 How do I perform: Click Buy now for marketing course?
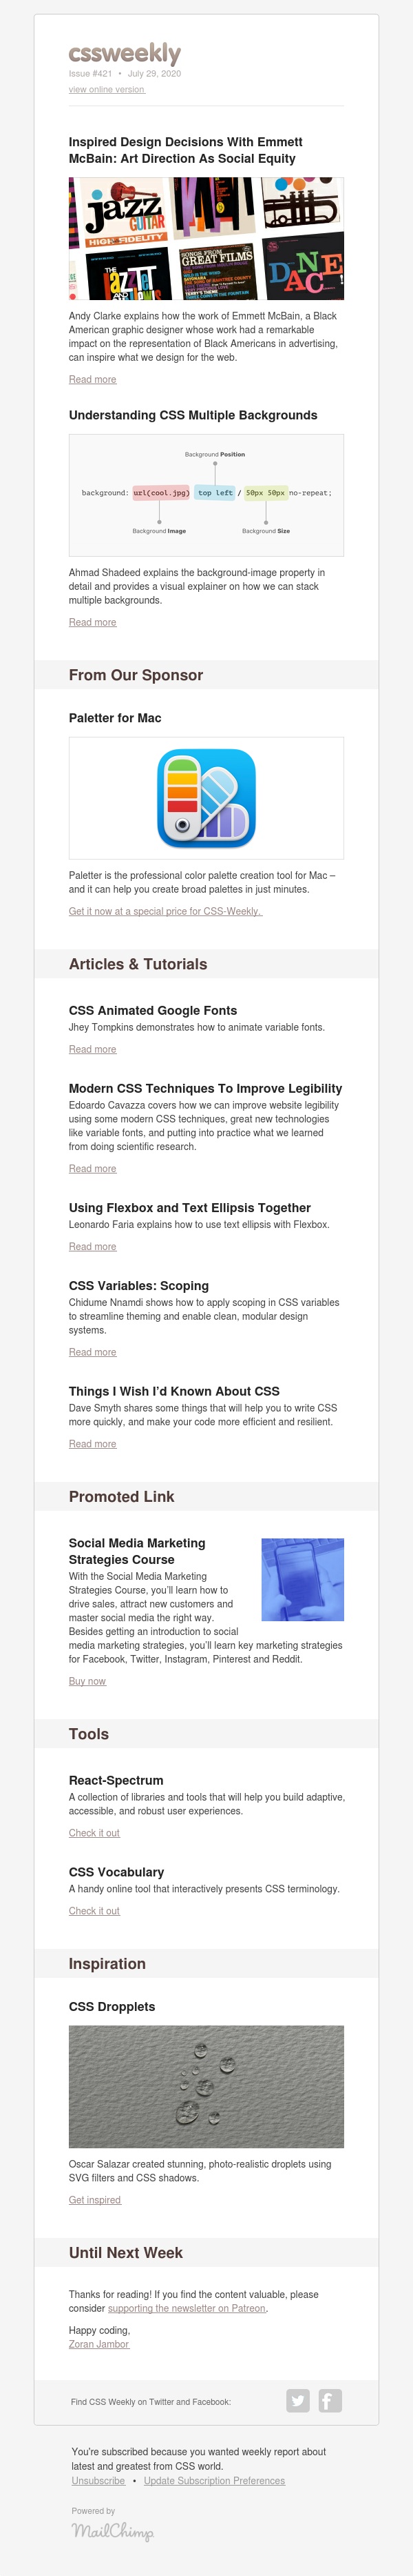click(88, 1681)
